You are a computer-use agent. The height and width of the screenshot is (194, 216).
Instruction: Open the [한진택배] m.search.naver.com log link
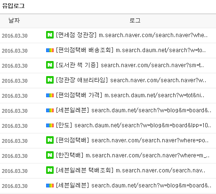[133, 155]
